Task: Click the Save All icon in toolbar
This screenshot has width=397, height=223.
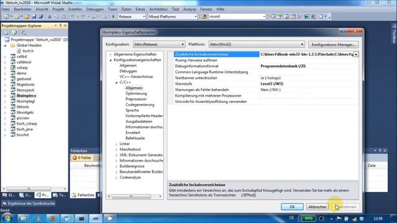Action: click(x=40, y=17)
